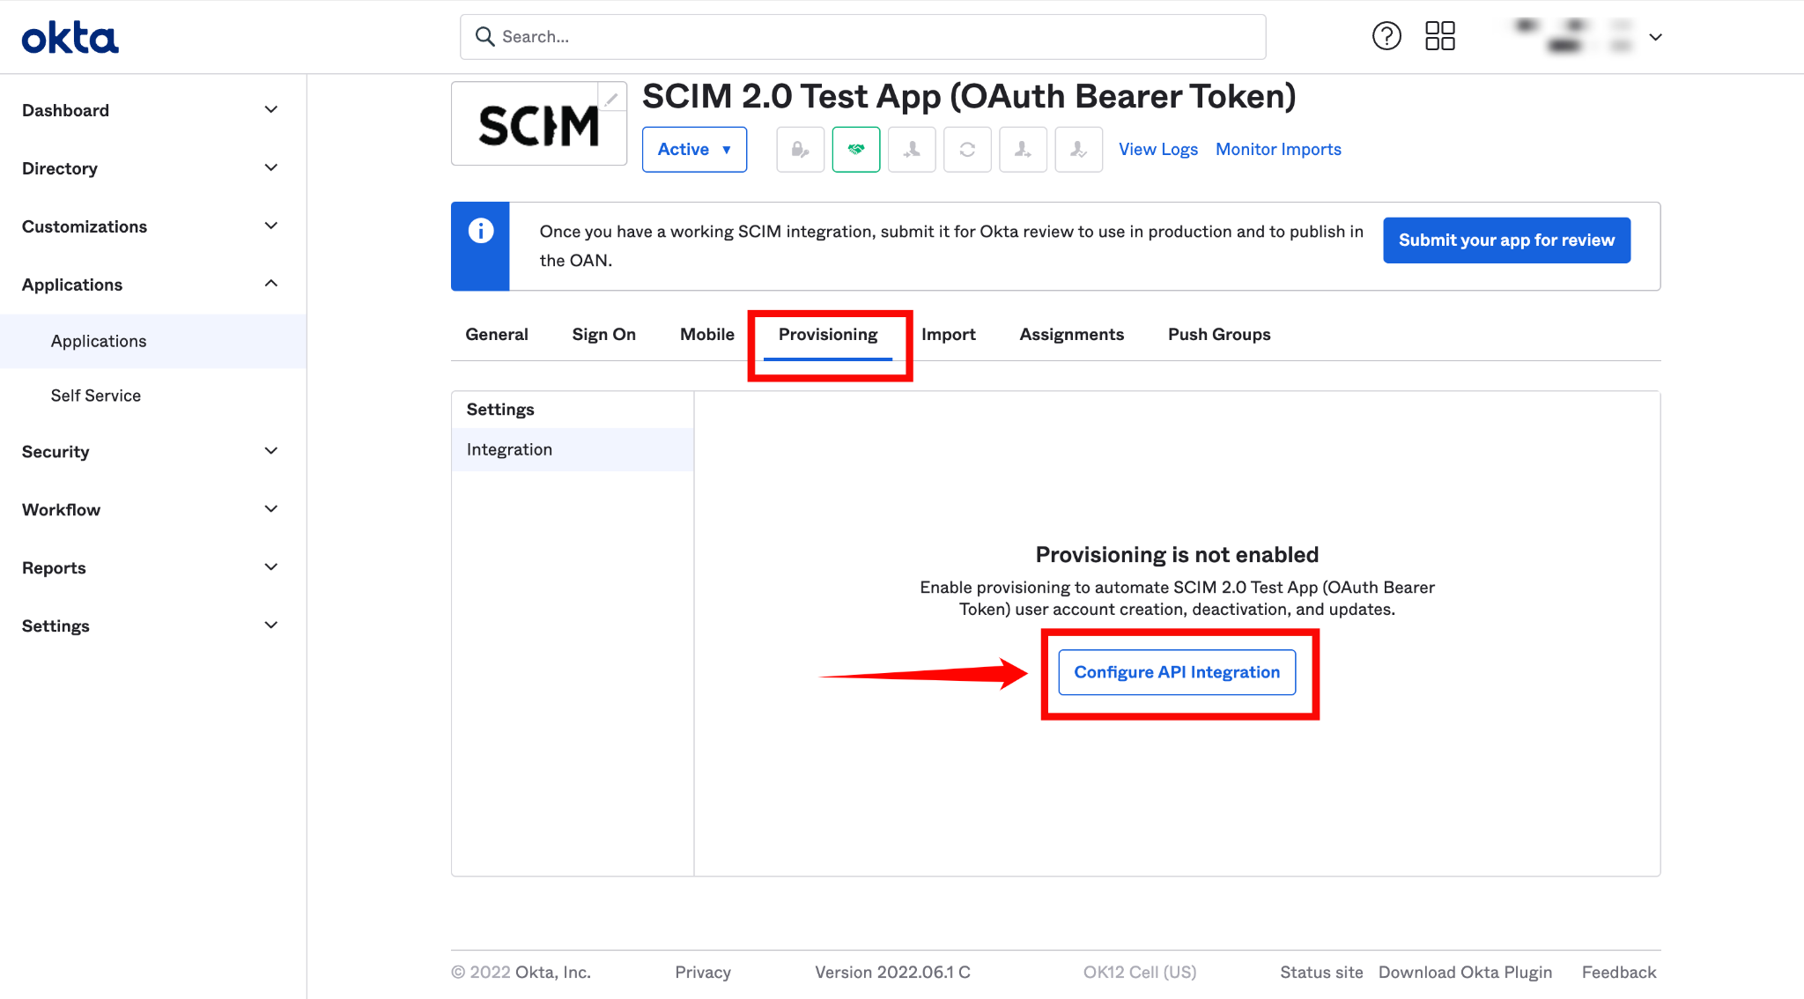
Task: Open the Monitor Imports link
Action: [1278, 150]
